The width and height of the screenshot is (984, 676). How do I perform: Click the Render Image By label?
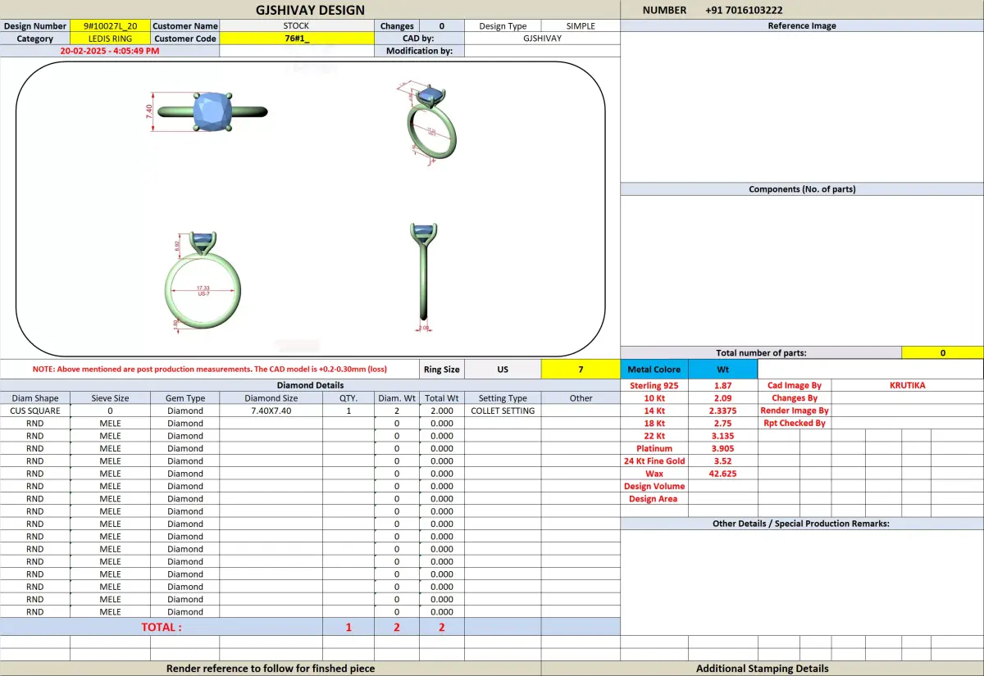point(794,411)
